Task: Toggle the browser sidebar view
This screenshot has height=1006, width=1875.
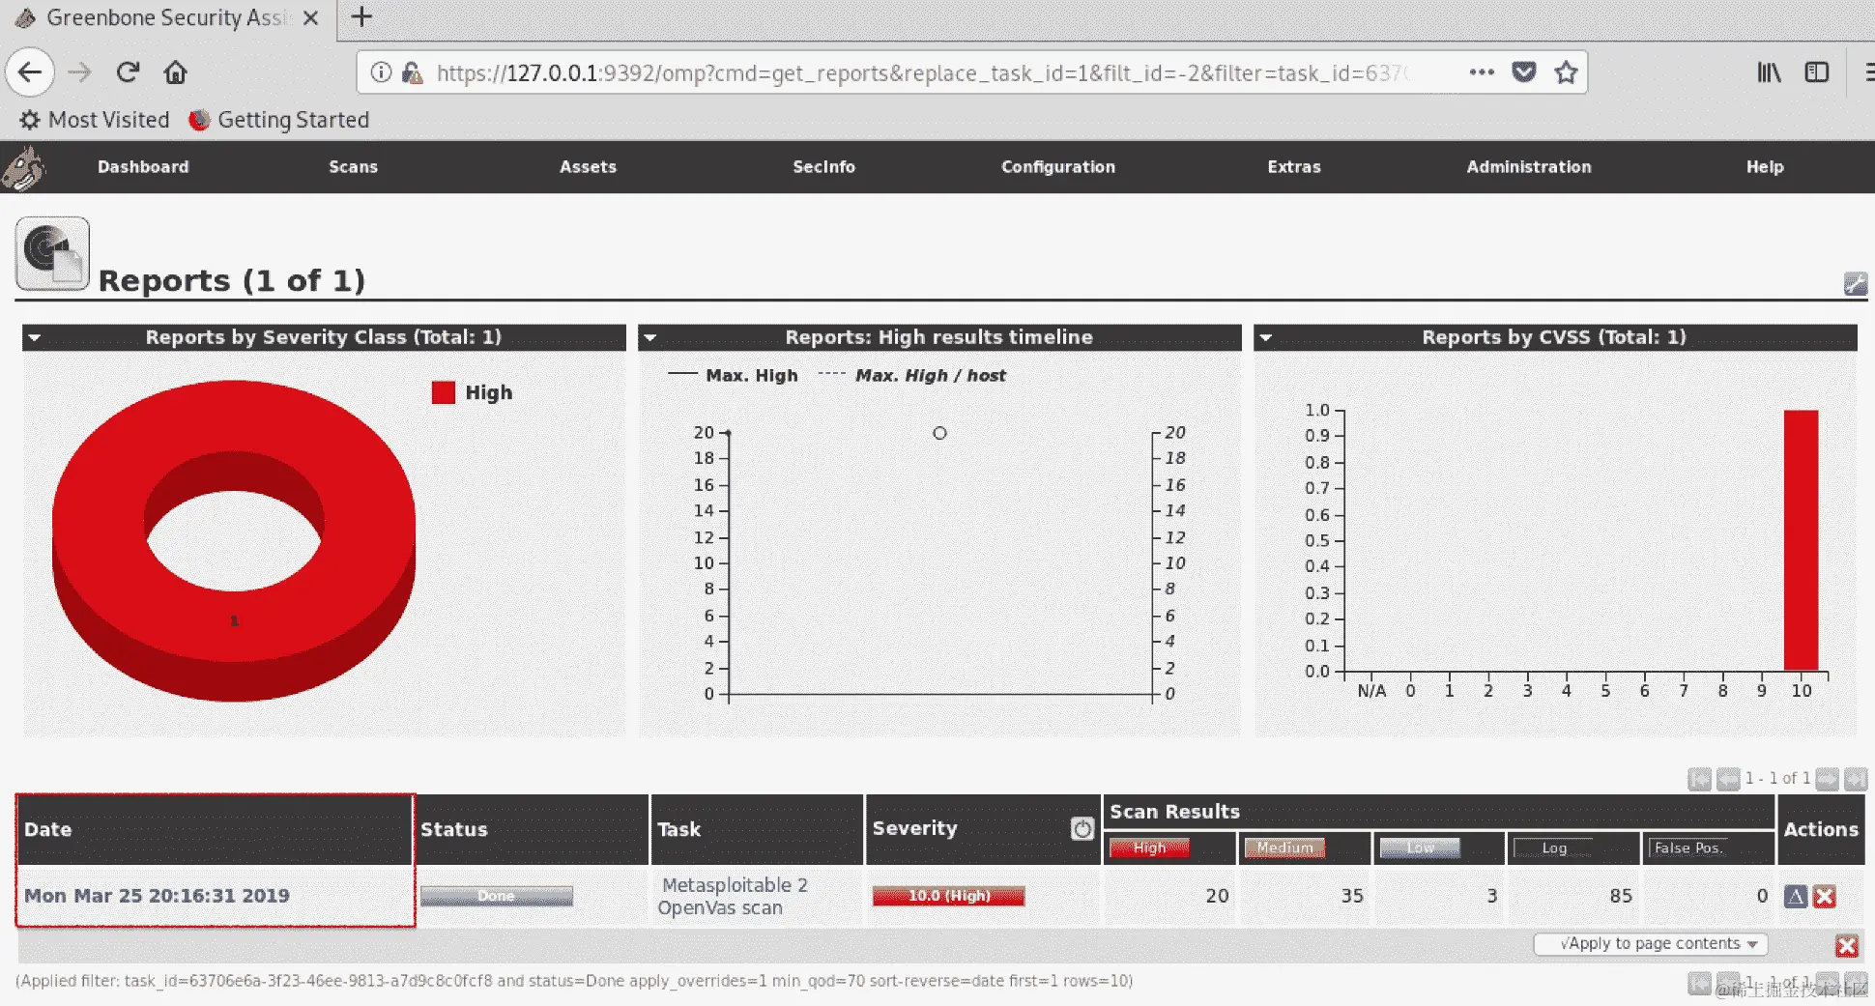Action: 1817,72
